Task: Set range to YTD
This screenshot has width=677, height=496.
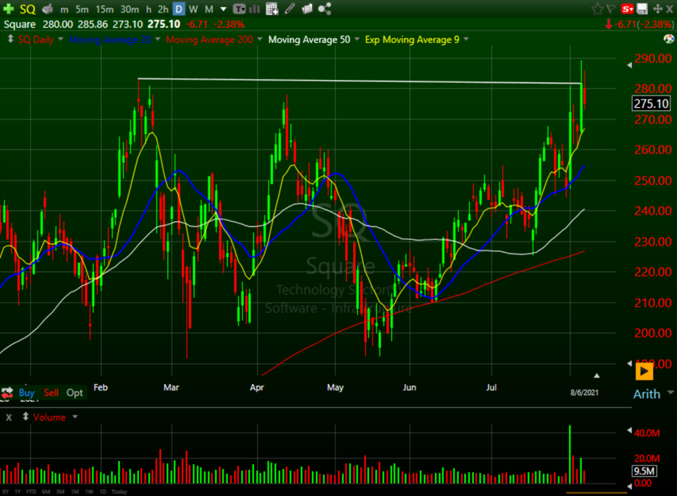Action: [x=30, y=491]
